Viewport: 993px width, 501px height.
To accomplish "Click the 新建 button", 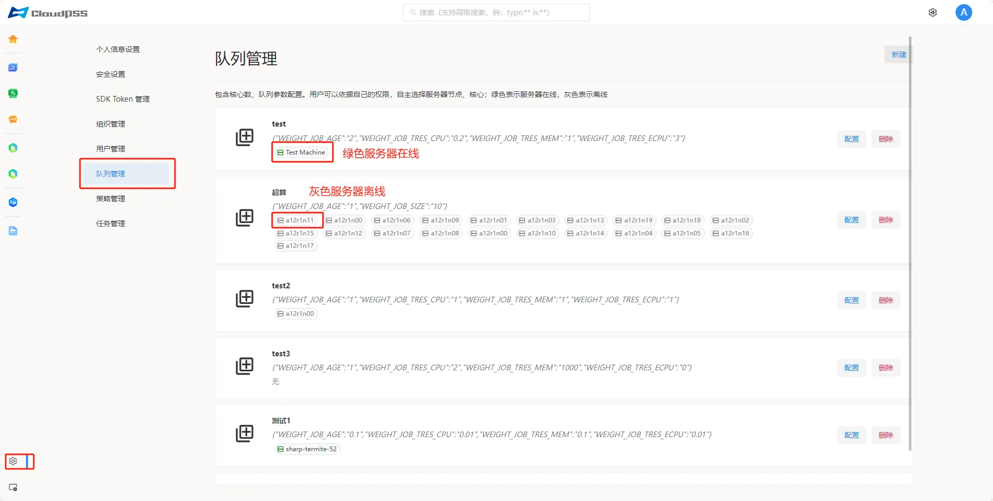I will 898,54.
